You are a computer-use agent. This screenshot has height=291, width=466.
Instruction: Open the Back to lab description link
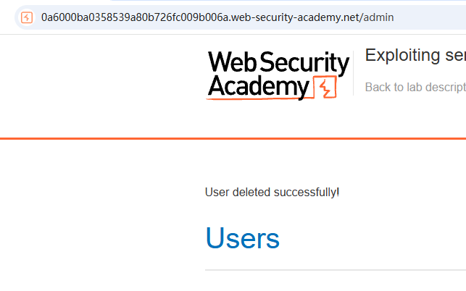(x=415, y=88)
